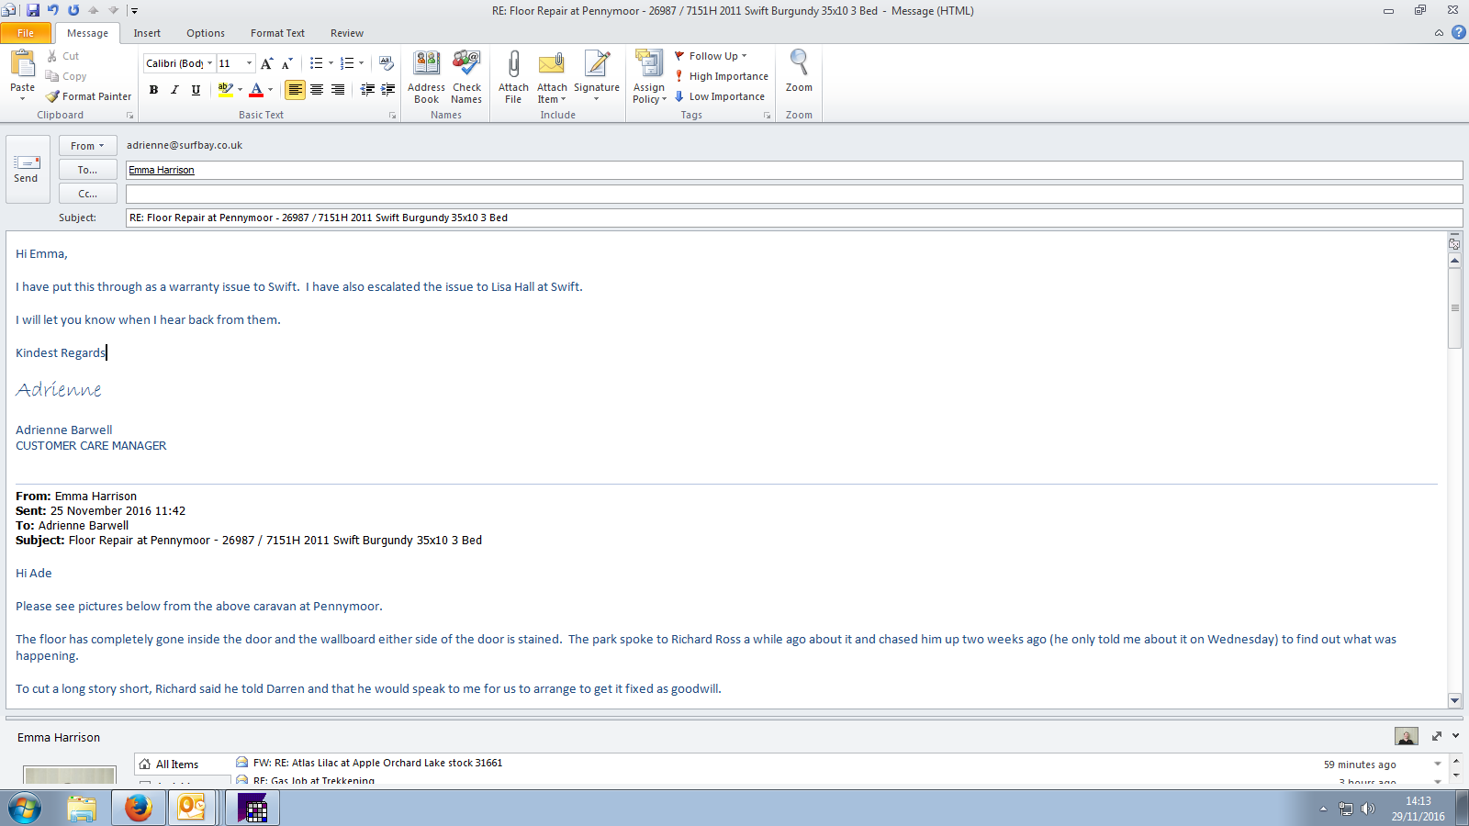1469x826 pixels.
Task: Clear all formatting from selection
Action: [x=387, y=63]
